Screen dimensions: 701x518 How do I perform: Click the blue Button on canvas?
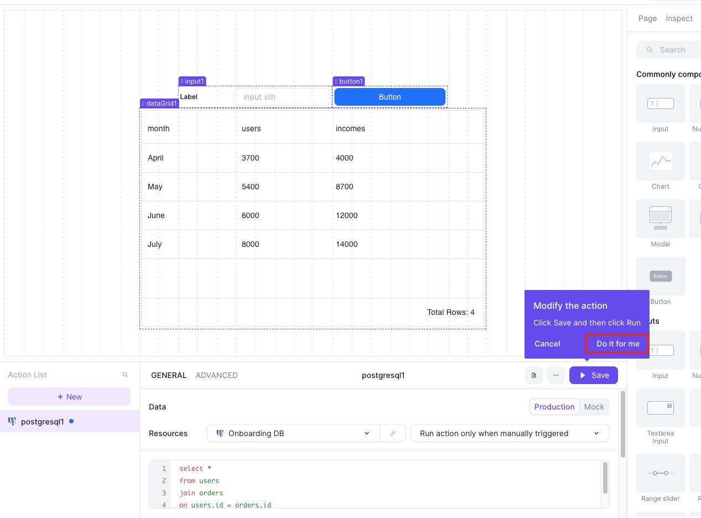click(390, 97)
